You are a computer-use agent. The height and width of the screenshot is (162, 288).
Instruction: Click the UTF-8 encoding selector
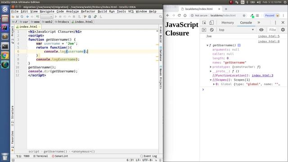(147, 160)
